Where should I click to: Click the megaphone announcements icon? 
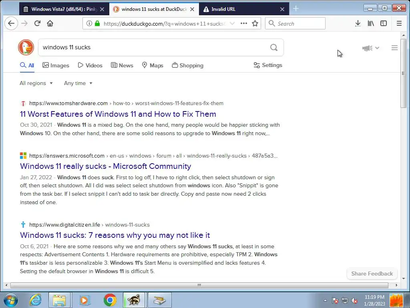point(367,48)
